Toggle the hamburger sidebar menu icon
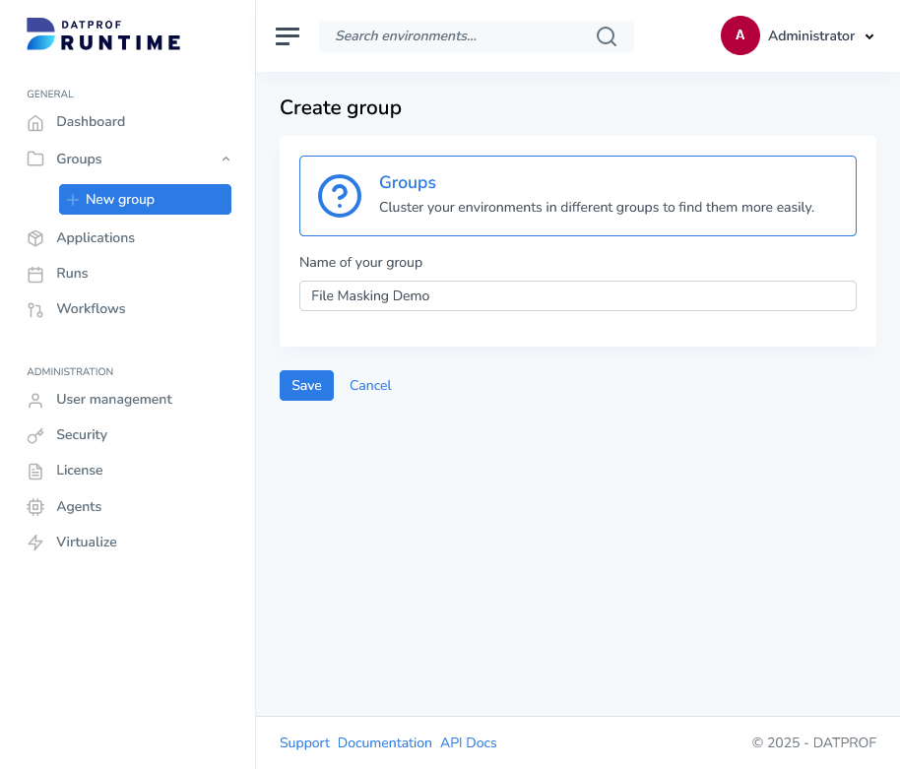This screenshot has width=900, height=769. [x=288, y=36]
